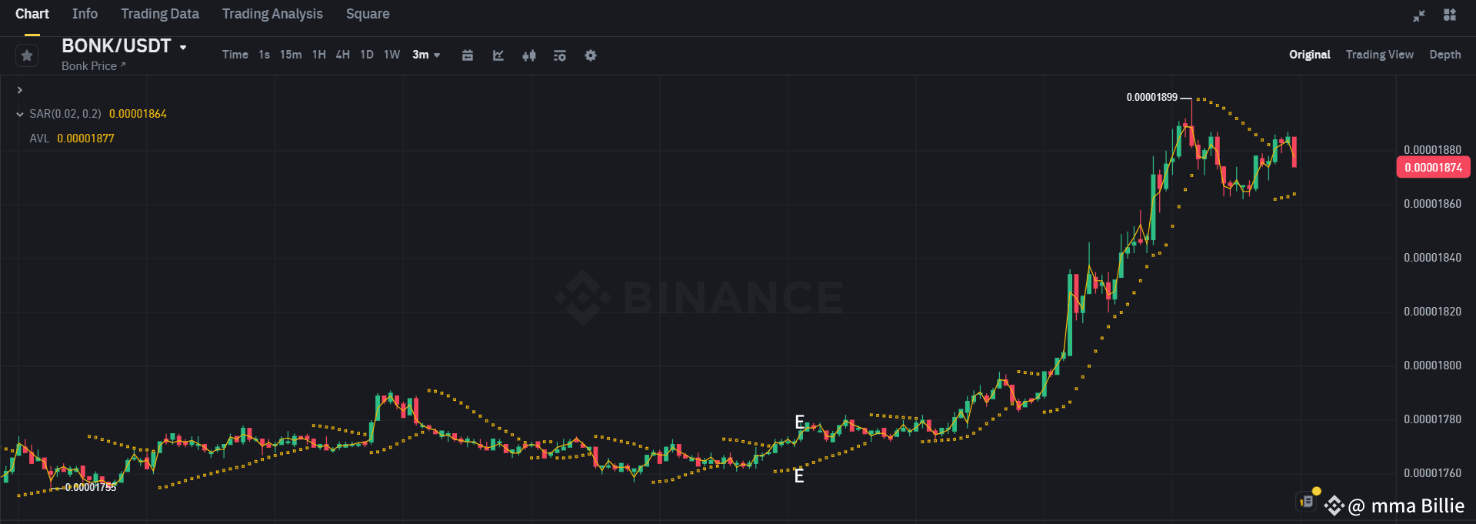Open indicator settings list icon
Image resolution: width=1476 pixels, height=524 pixels.
pyautogui.click(x=559, y=55)
